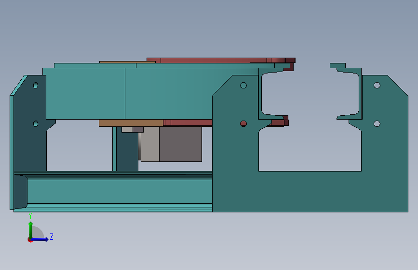Pick the small teal tab at top right
The width and height of the screenshot is (418, 270).
tap(337, 66)
